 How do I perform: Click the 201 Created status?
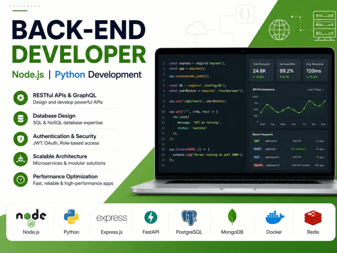point(298,149)
